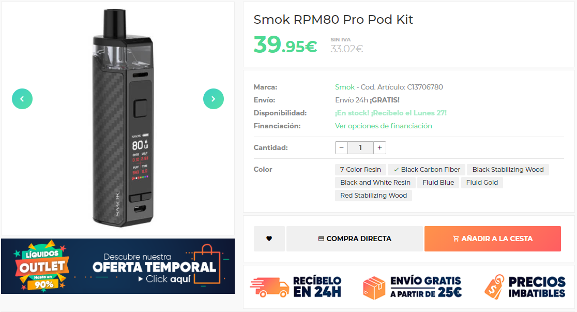Add item with Añadir a la cesta
The width and height of the screenshot is (577, 312).
493,239
